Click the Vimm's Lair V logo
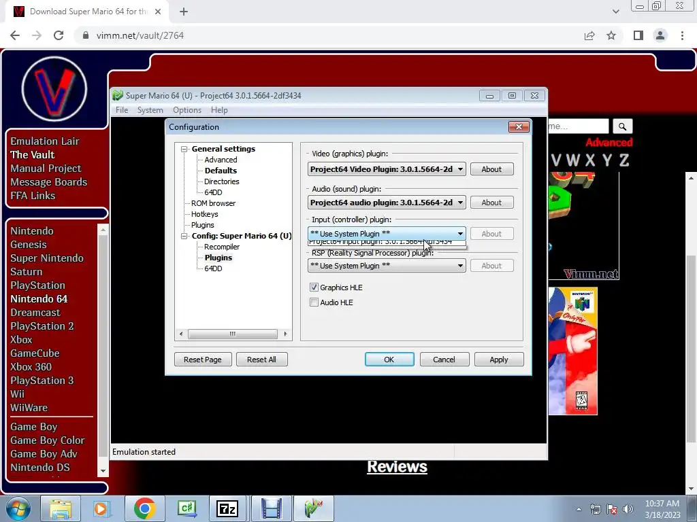The image size is (697, 522). point(54,89)
